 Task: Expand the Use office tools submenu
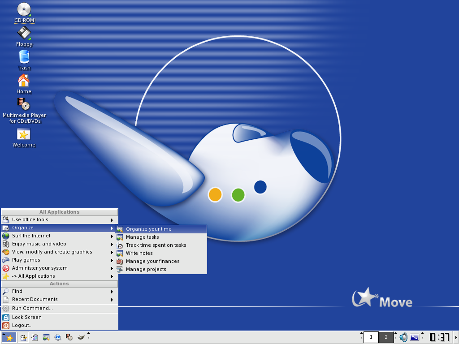(60, 219)
